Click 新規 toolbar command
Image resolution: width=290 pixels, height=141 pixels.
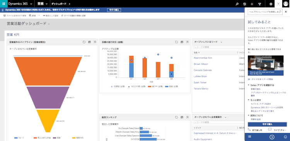tap(32, 16)
